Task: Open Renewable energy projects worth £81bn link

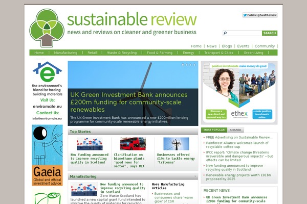Action: click(238, 177)
